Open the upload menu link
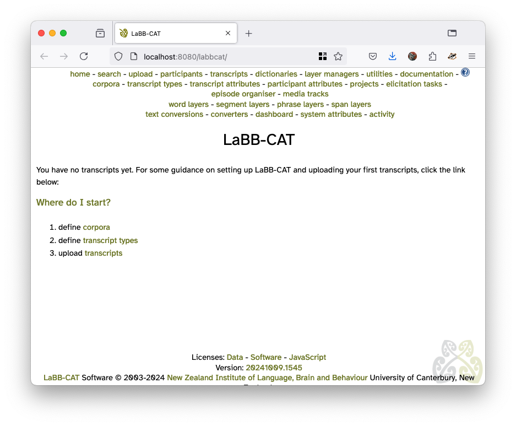 140,74
